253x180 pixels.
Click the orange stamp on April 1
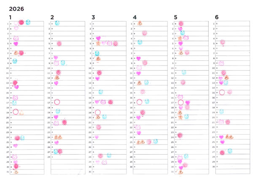[x=140, y=23]
